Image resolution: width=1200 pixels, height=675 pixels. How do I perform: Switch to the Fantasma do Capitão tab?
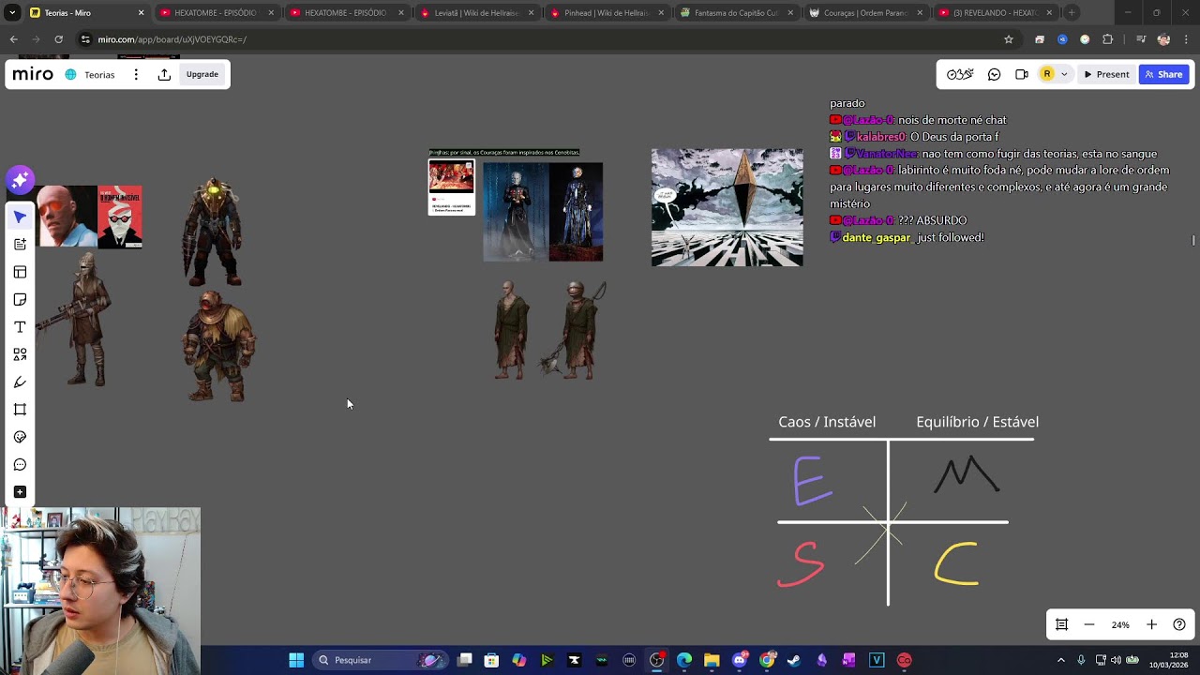tap(737, 13)
